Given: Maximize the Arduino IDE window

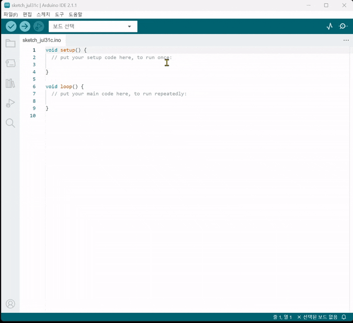Looking at the screenshot, I should click(326, 5).
